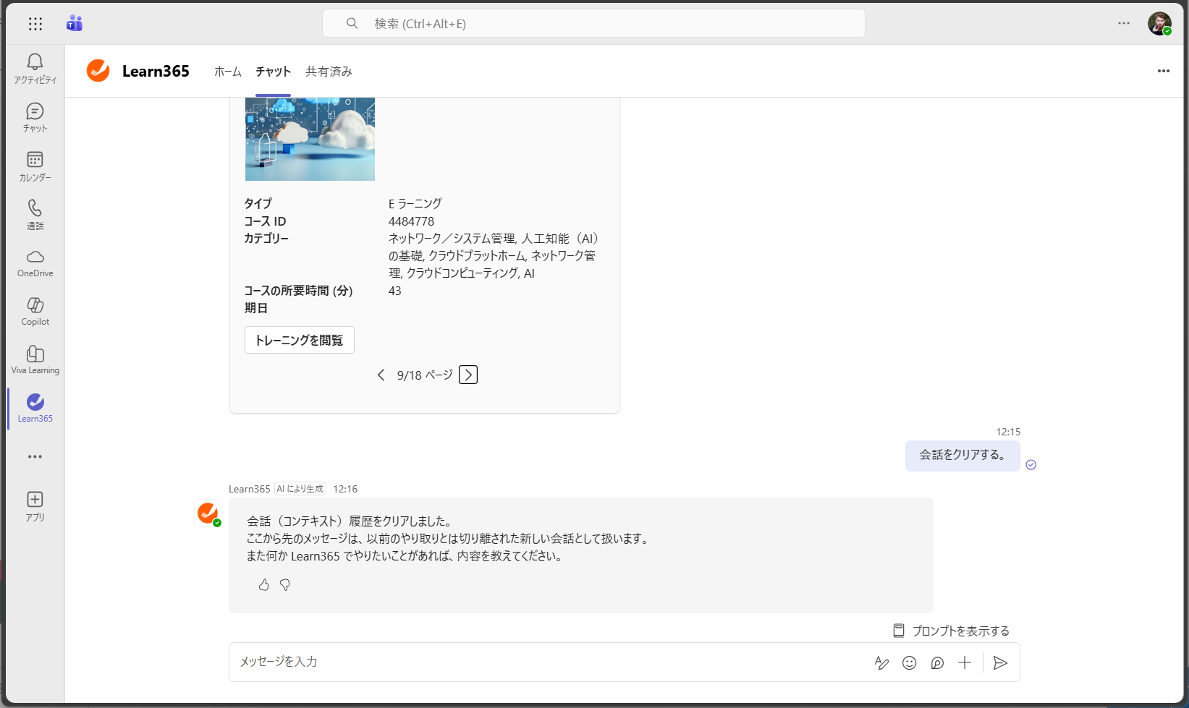Go to previous page of course card
This screenshot has height=708, width=1189.
[381, 375]
